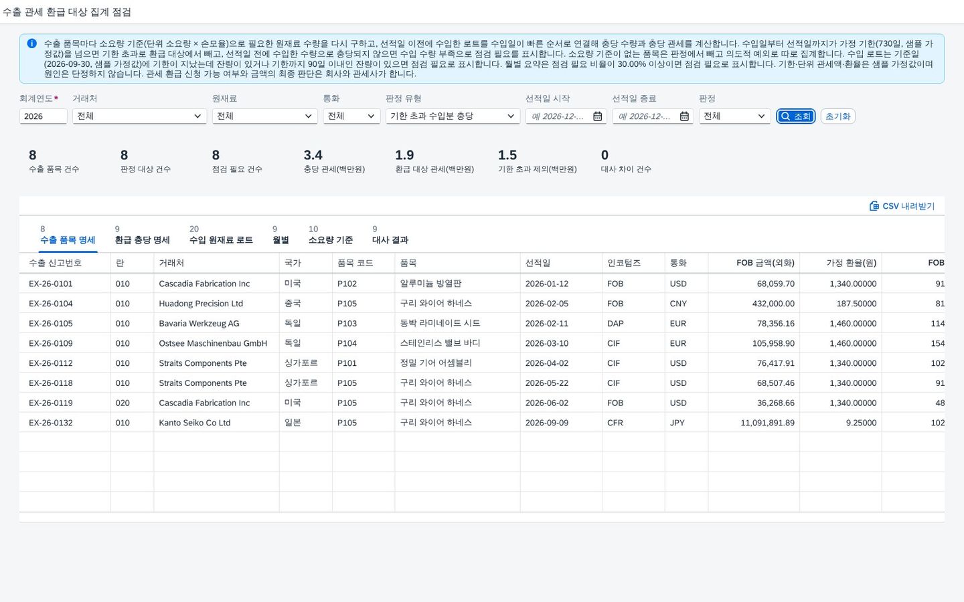964x602 pixels.
Task: Click FOB amount 11,091,891.89
Action: click(x=754, y=423)
